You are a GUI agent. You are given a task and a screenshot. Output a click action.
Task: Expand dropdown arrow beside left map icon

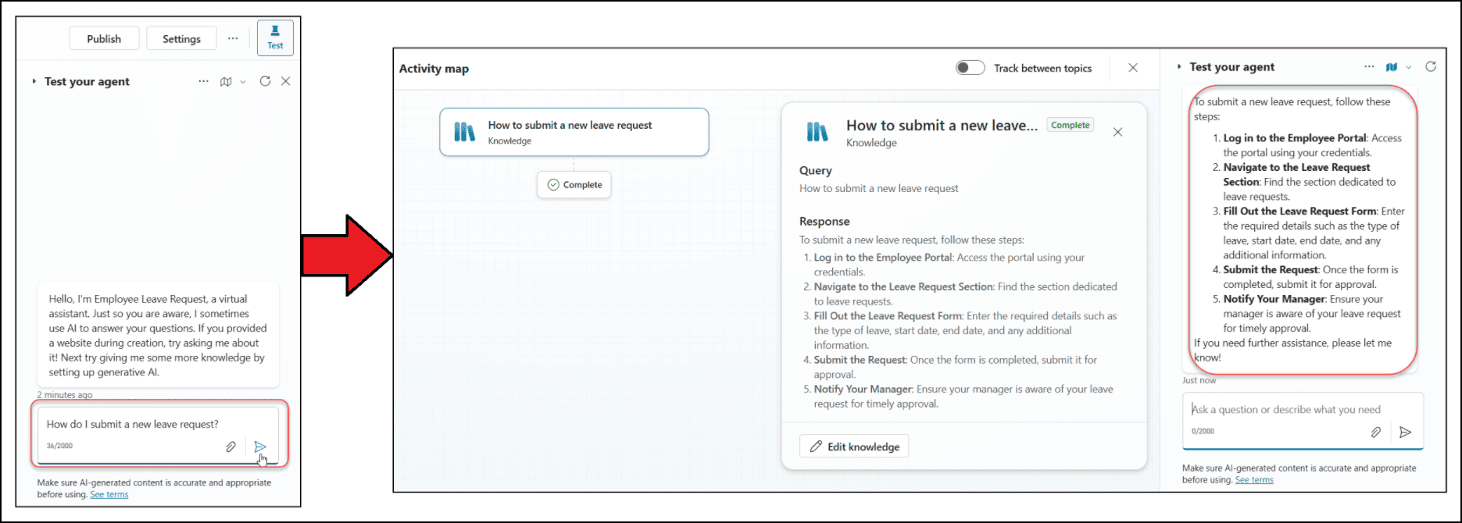[x=243, y=82]
